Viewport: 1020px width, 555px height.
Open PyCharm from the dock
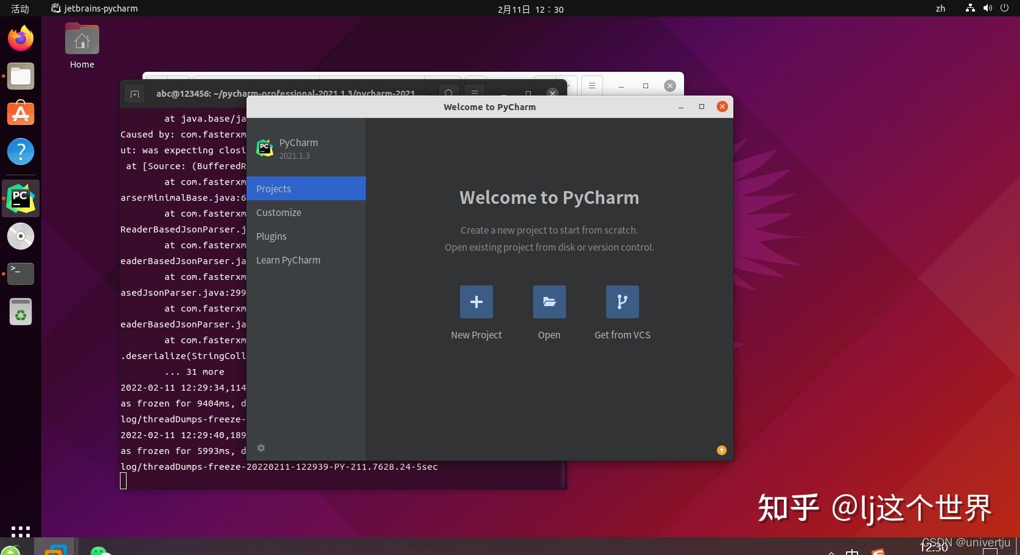point(20,198)
